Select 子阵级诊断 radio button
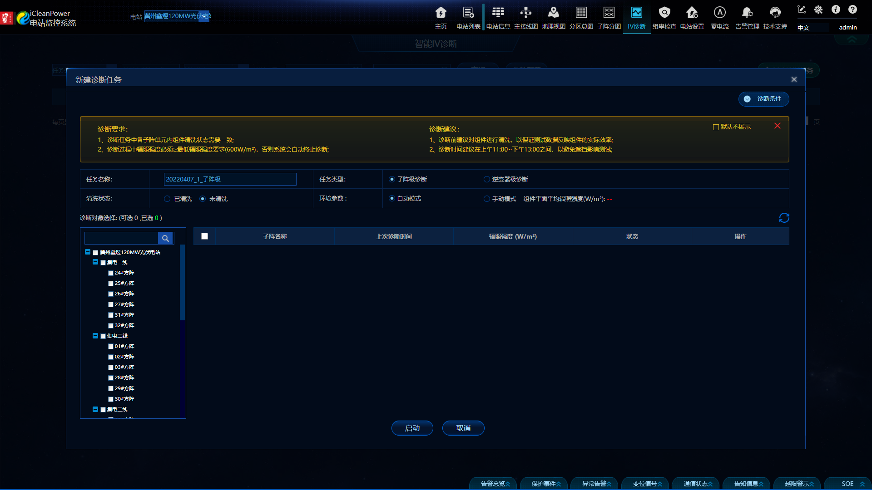Screen dimensions: 872x490 [x=391, y=179]
